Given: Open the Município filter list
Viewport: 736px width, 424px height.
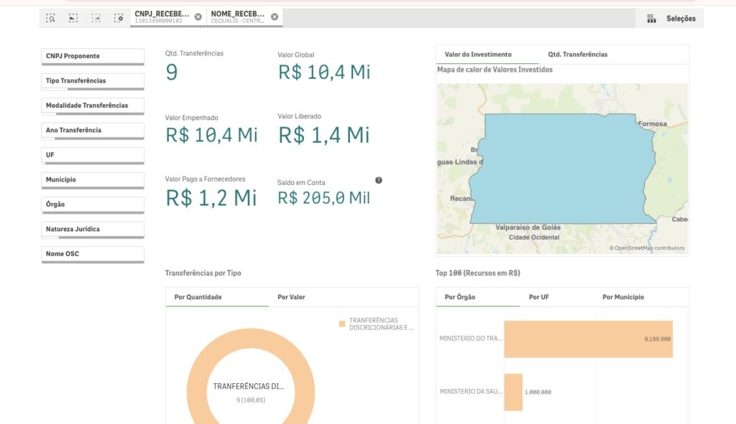Looking at the screenshot, I should click(x=93, y=180).
